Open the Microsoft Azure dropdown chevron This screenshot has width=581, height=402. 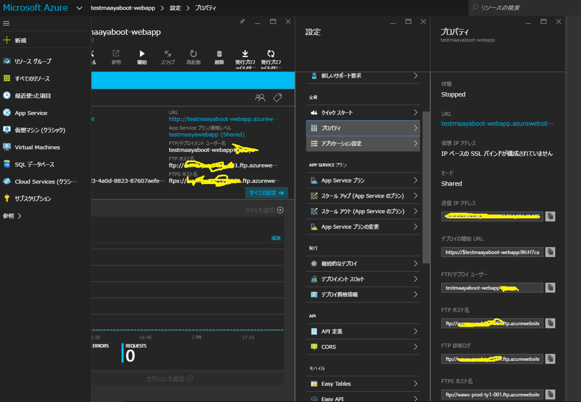[79, 8]
